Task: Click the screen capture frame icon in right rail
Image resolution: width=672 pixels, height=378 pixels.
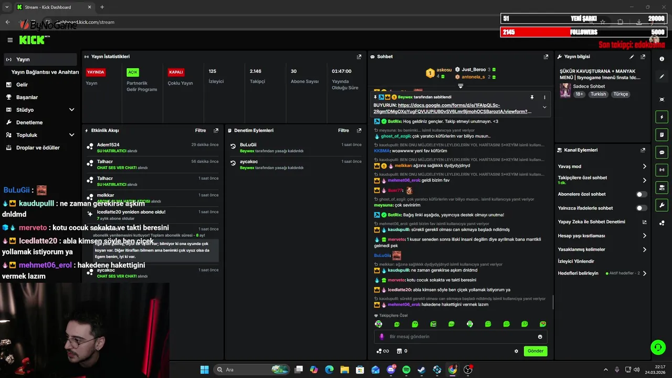Action: 662,99
